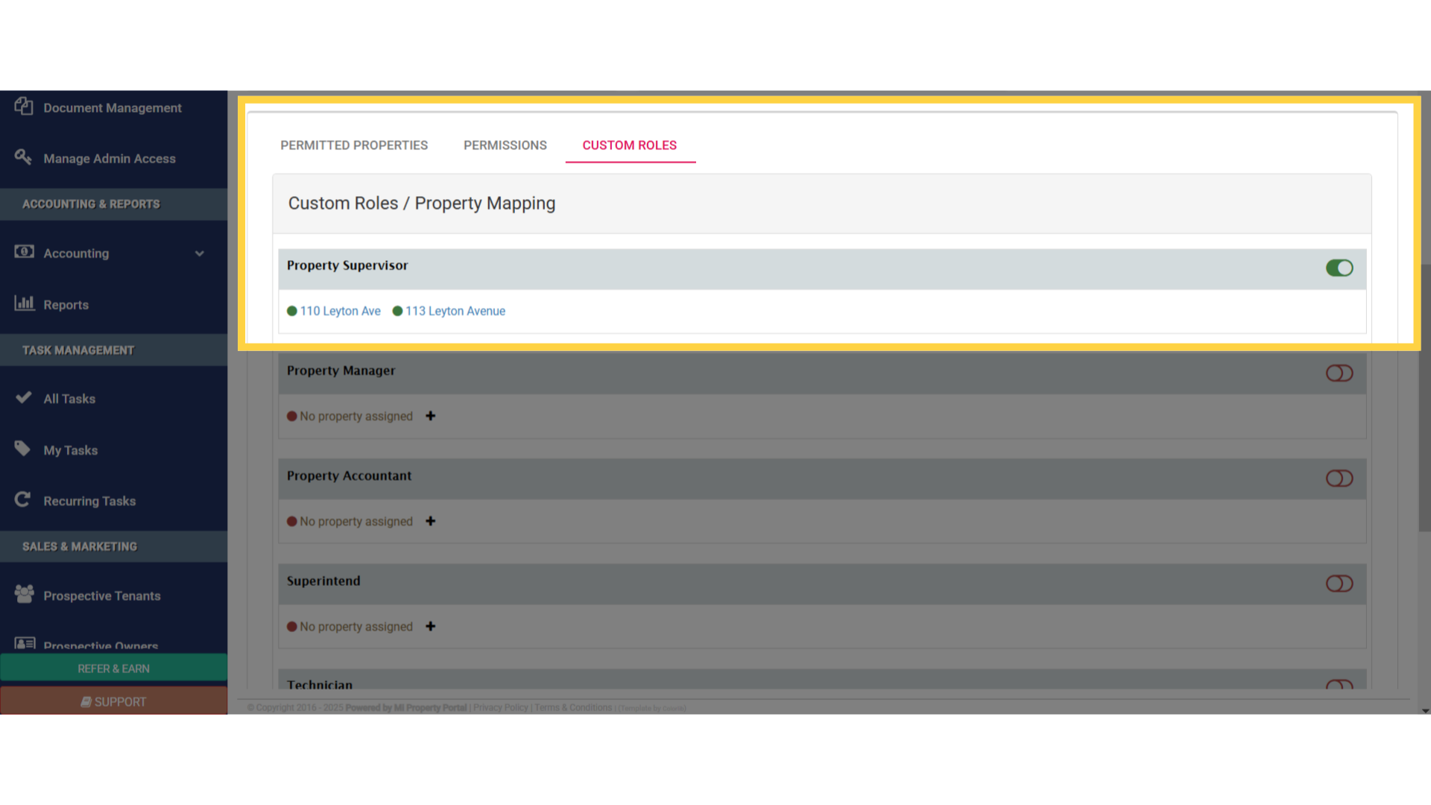Open Recurring Tasks
This screenshot has height=805, width=1431.
point(89,500)
